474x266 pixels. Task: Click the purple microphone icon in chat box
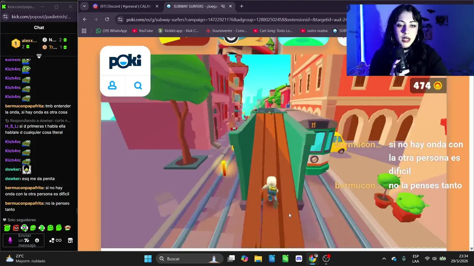click(x=10, y=240)
